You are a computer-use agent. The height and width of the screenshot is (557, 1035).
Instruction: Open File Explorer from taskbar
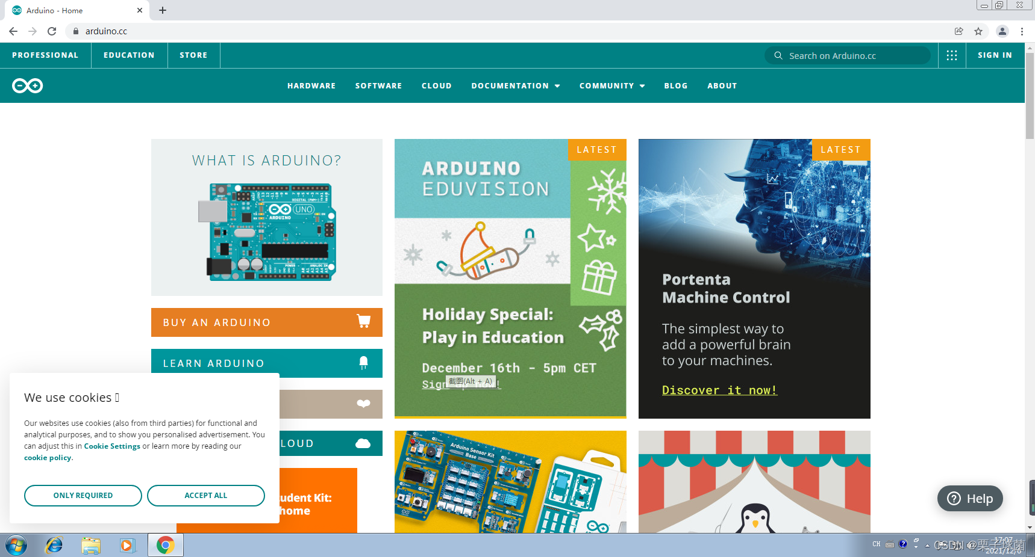[x=91, y=546]
